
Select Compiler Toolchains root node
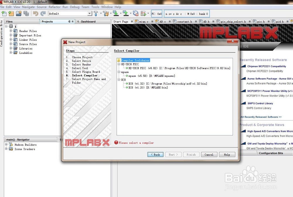[x=135, y=60]
